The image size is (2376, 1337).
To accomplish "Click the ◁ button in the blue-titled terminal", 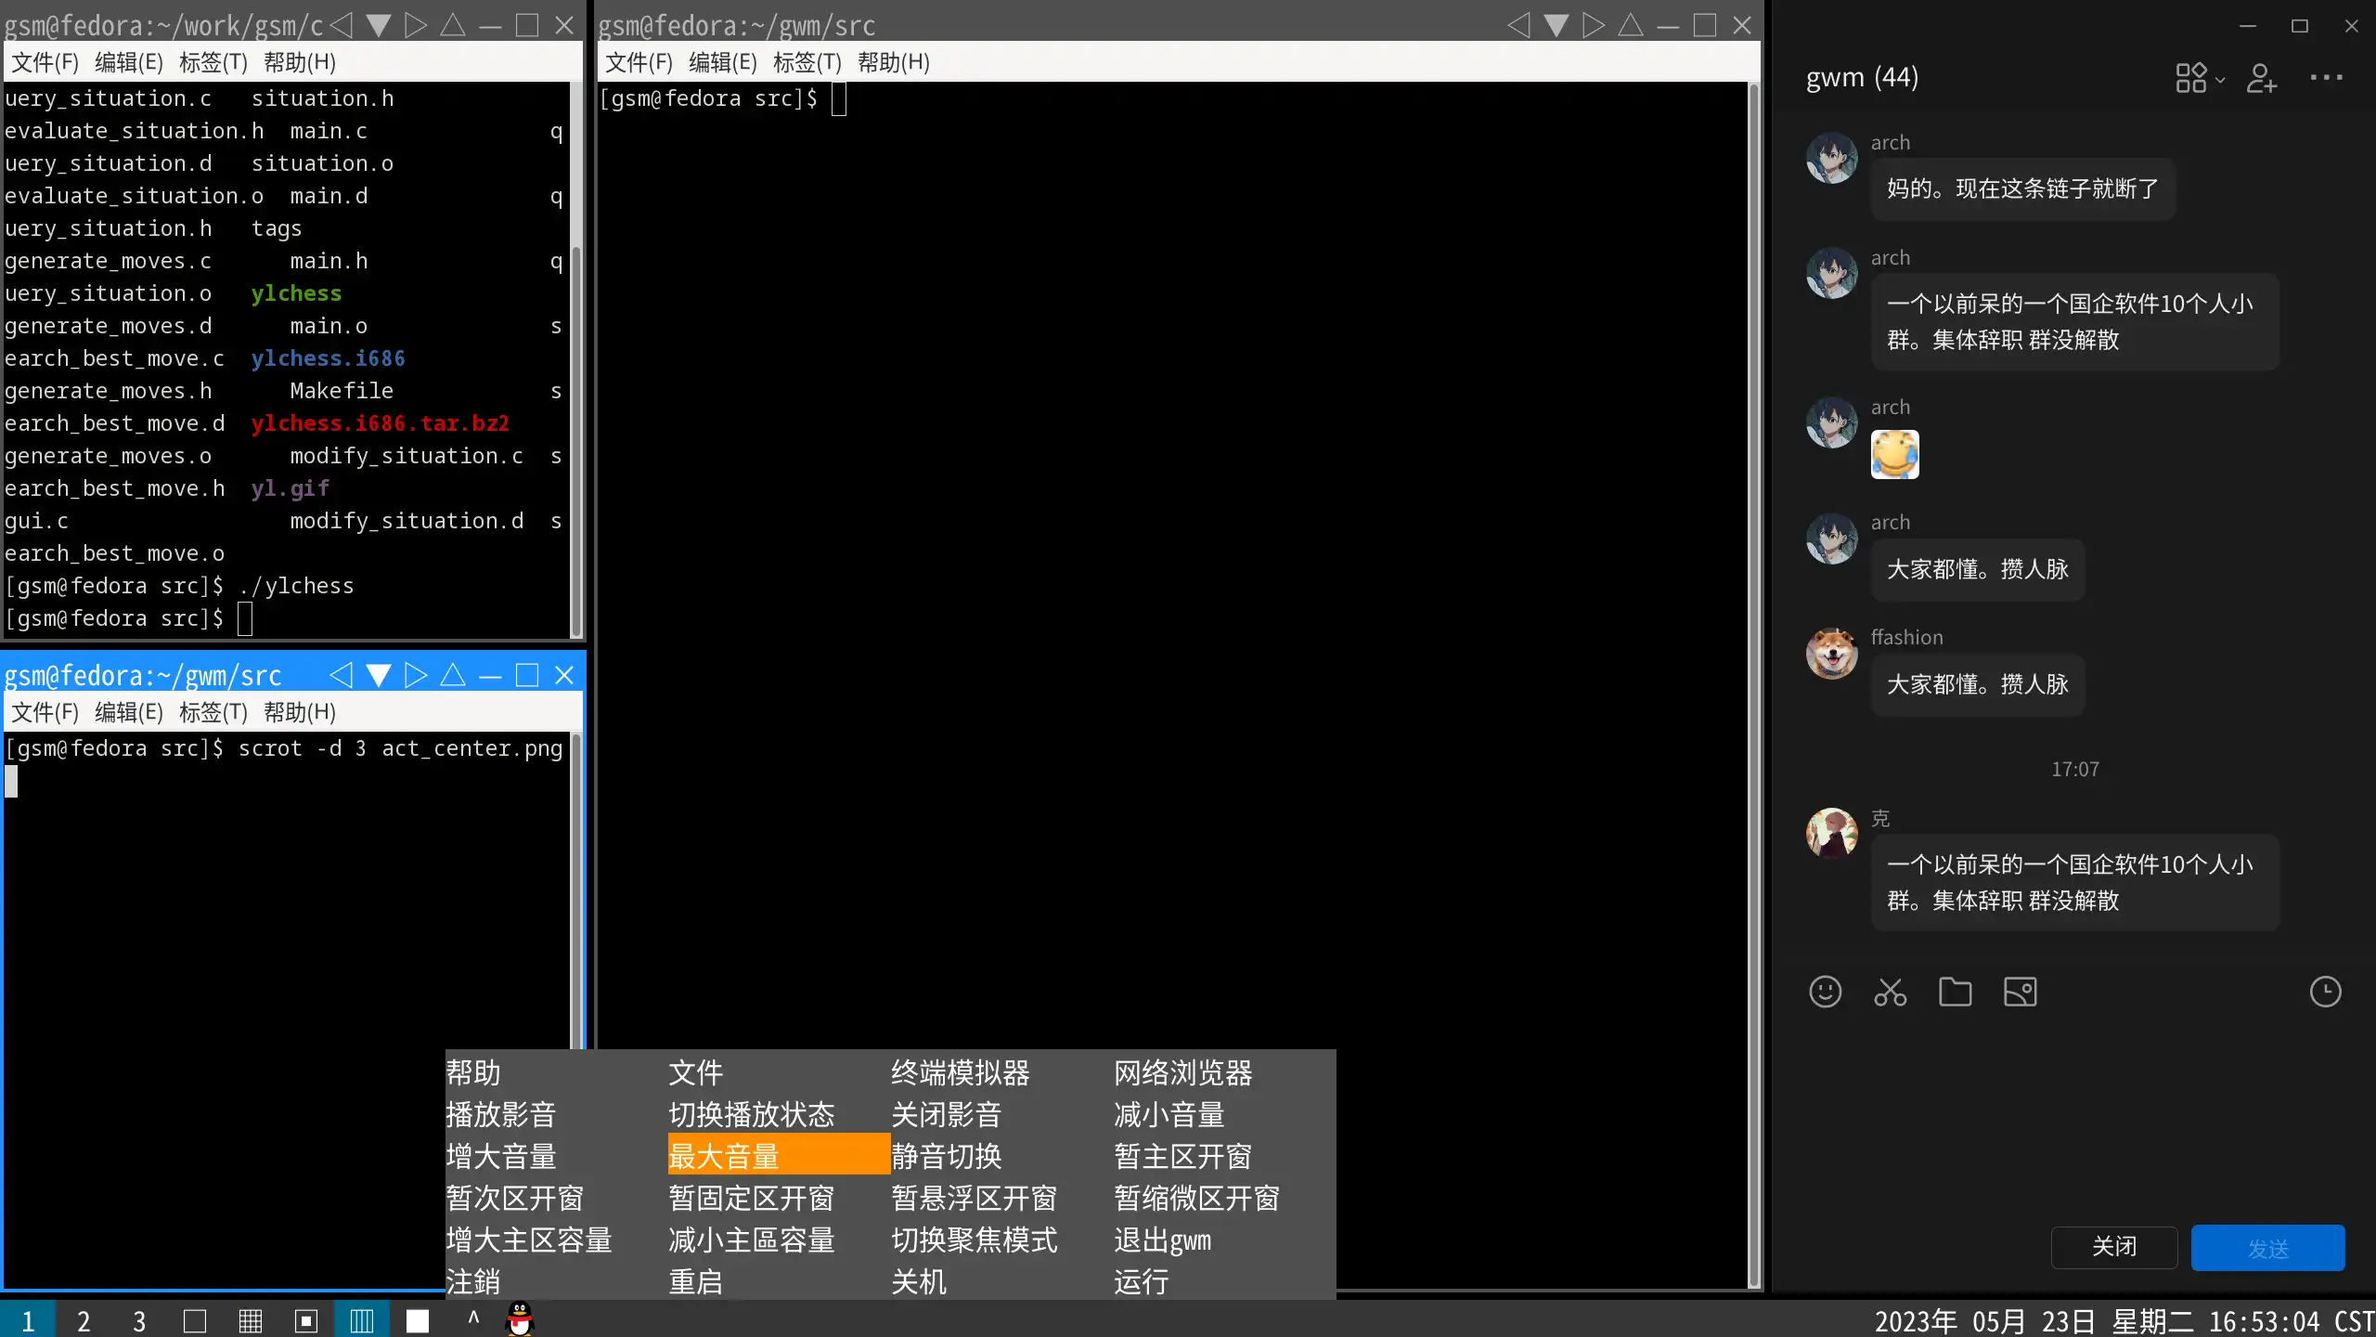I will pos(342,675).
